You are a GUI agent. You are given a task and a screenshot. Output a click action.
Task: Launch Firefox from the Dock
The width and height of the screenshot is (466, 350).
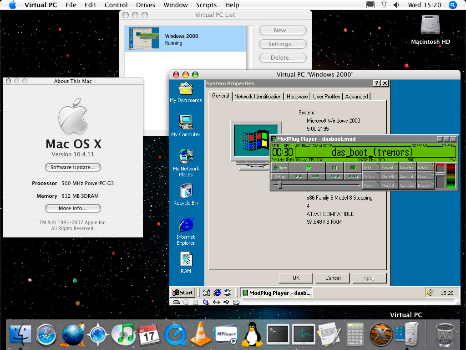click(x=73, y=335)
